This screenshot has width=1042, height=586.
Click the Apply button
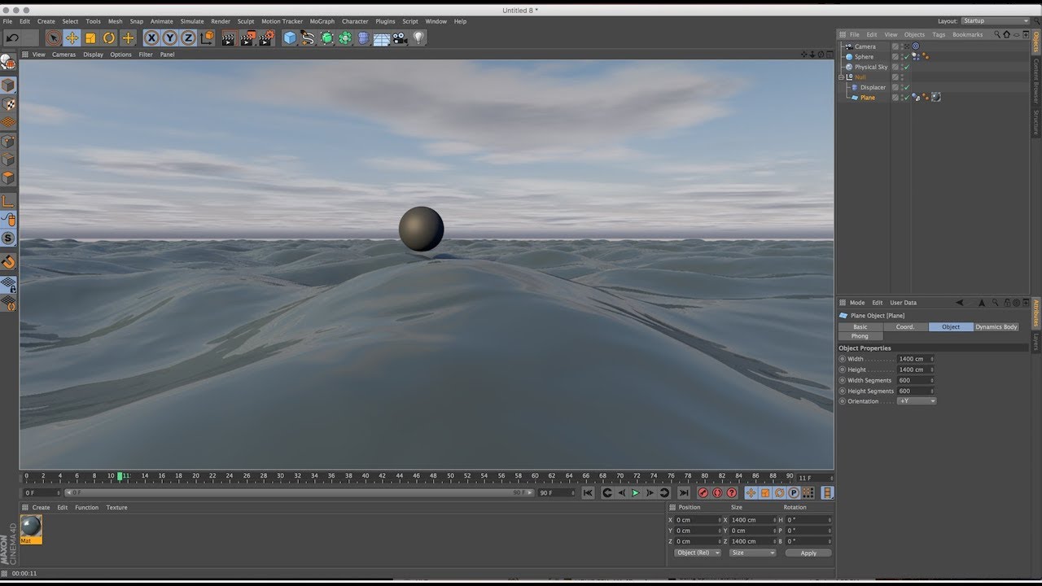click(808, 553)
